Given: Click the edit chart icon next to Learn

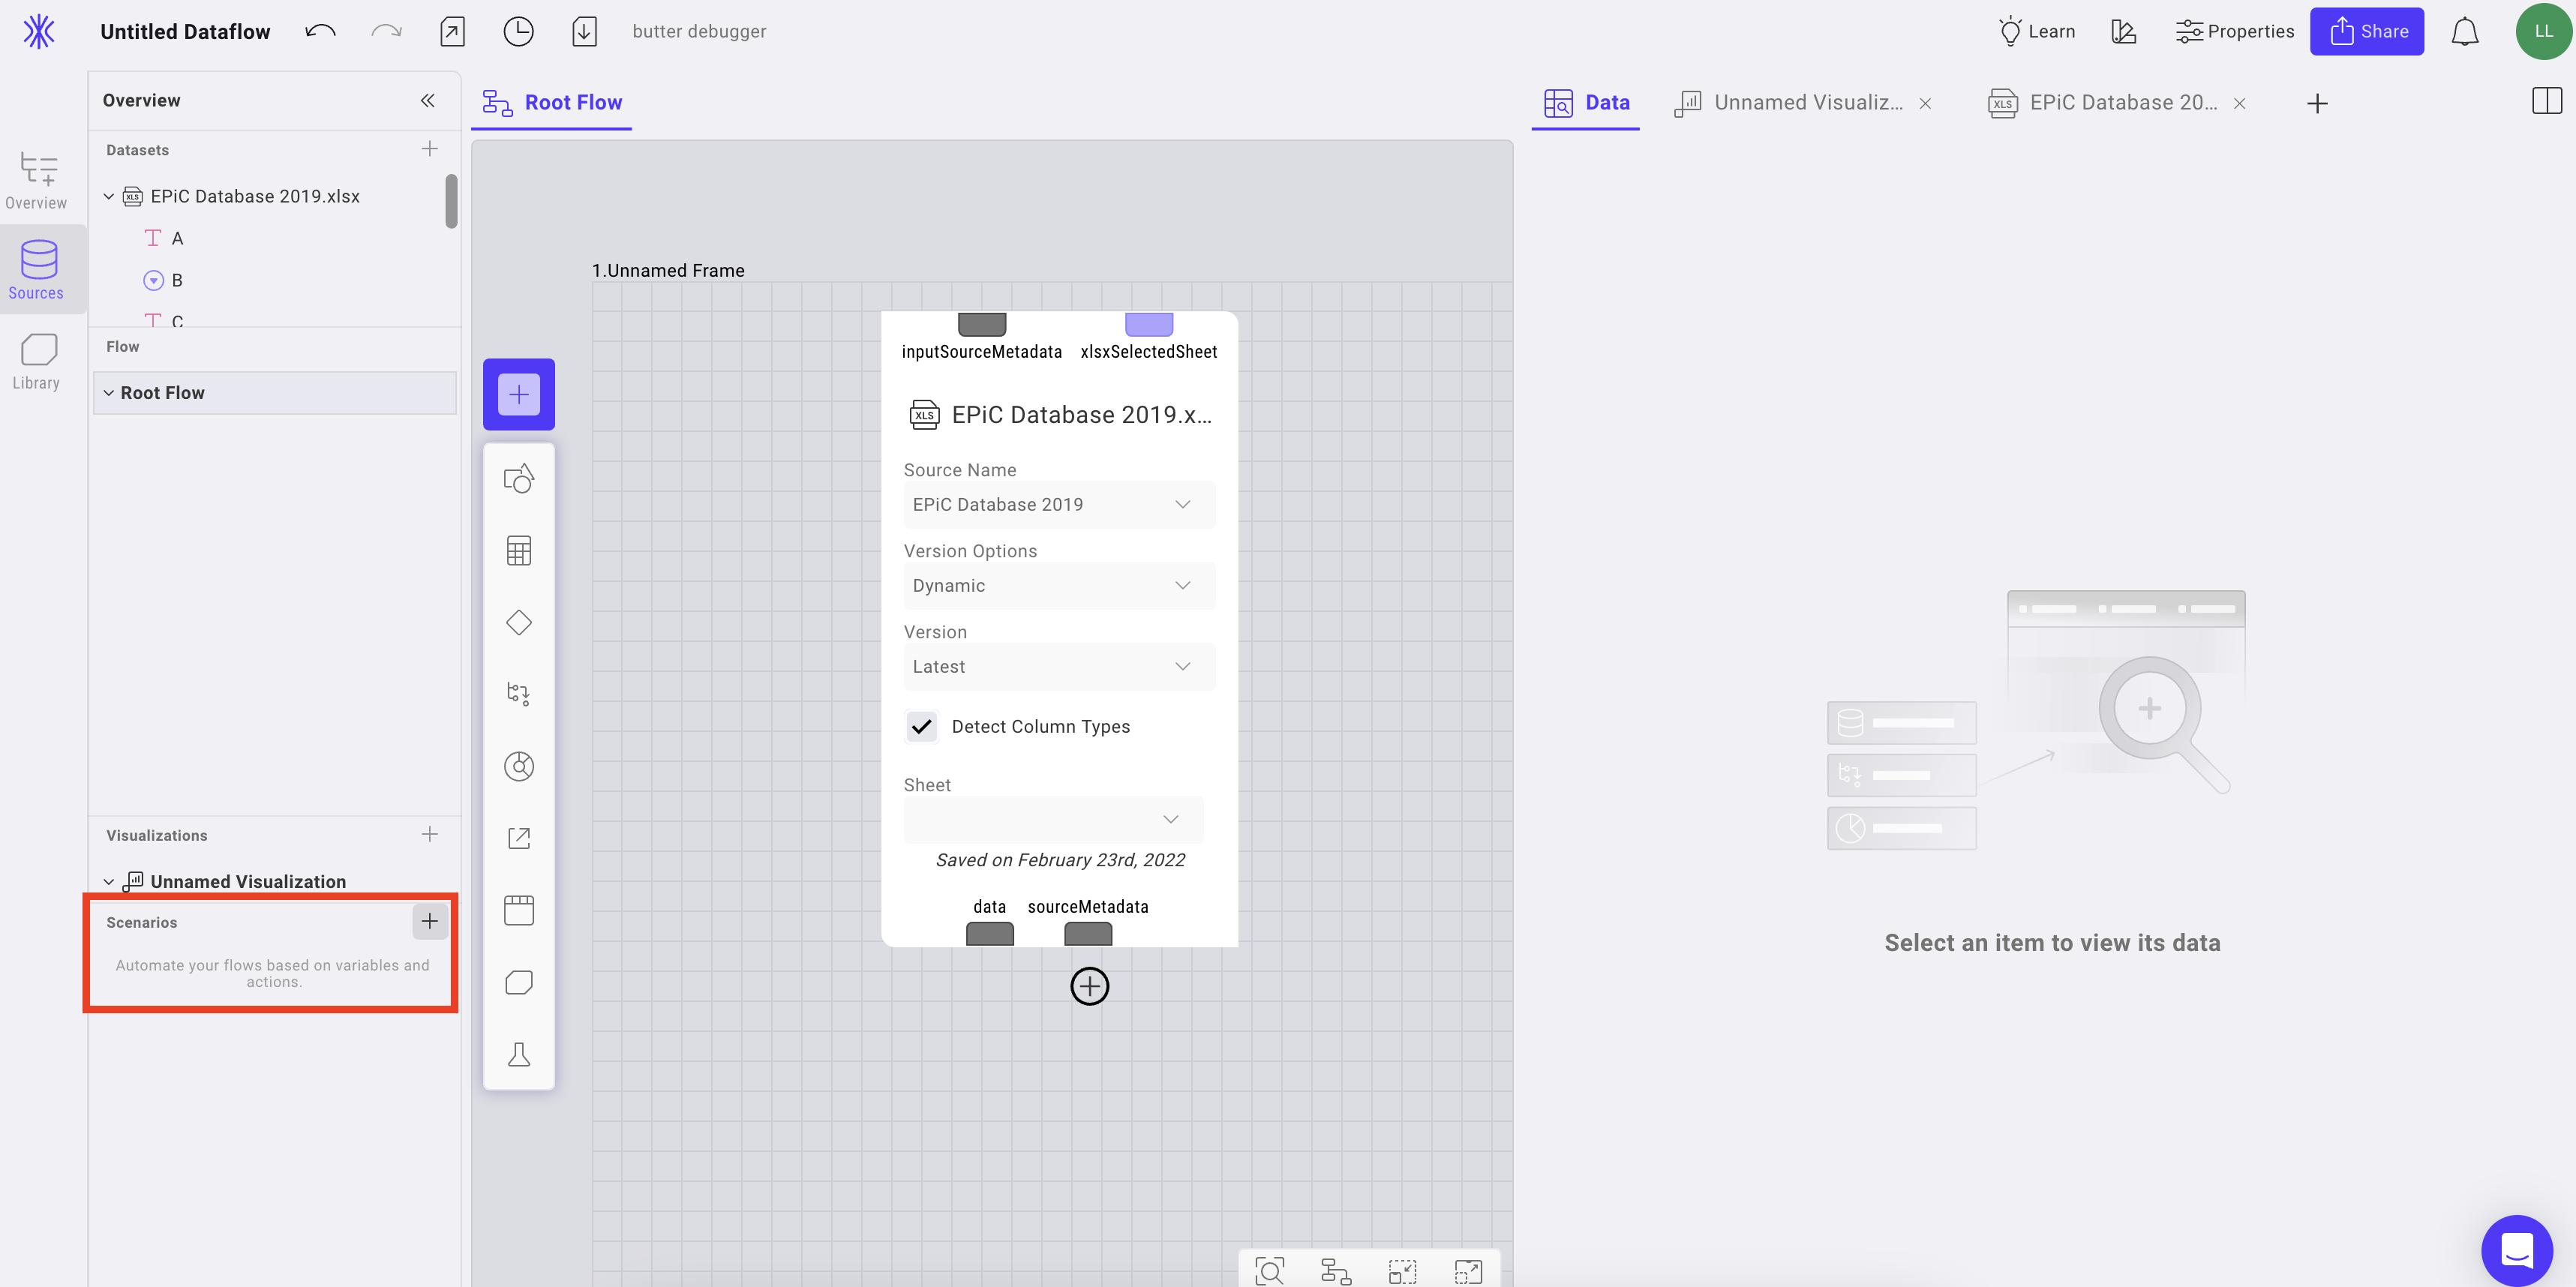Looking at the screenshot, I should [2123, 31].
